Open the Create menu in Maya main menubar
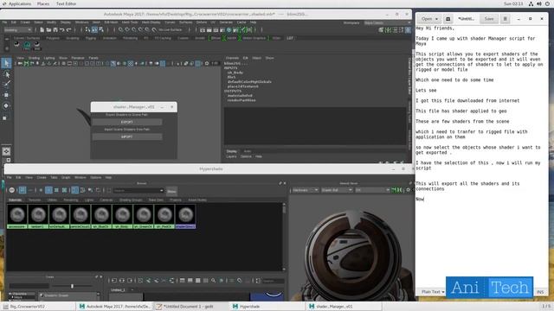The width and height of the screenshot is (554, 311). point(25,22)
